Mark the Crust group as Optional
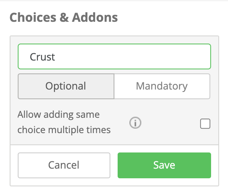The width and height of the screenshot is (228, 192). pos(66,86)
